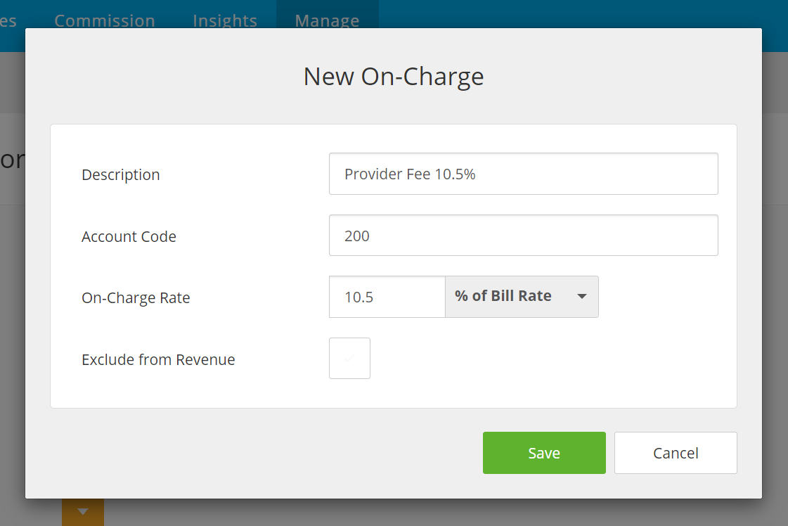Save the new on-charge

coord(544,453)
